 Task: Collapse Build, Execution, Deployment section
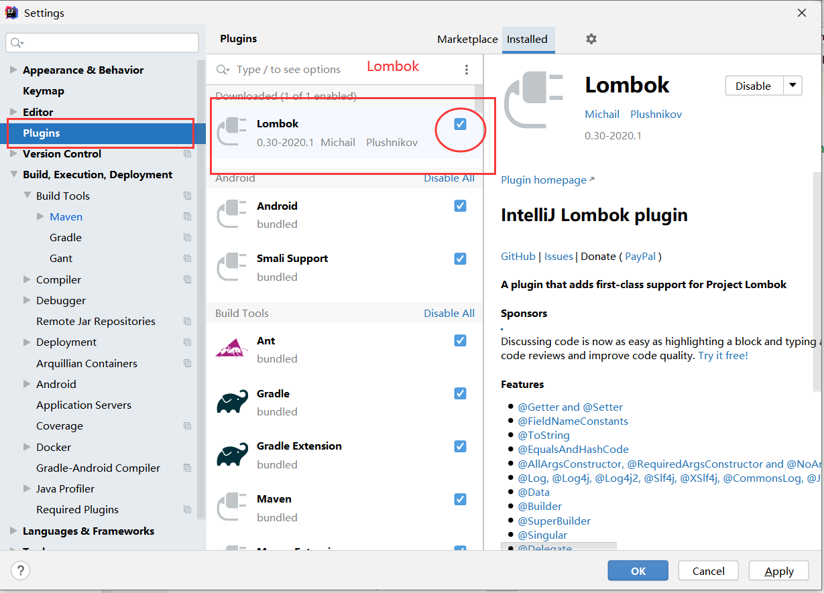click(13, 175)
